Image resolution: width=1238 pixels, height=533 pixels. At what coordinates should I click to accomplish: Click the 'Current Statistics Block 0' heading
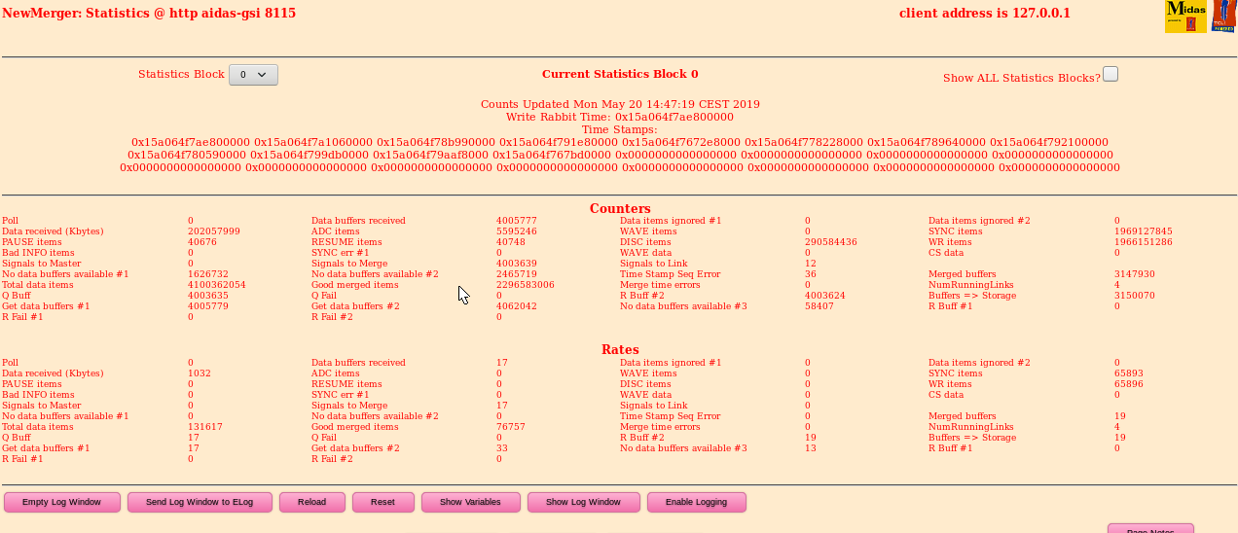pyautogui.click(x=620, y=74)
